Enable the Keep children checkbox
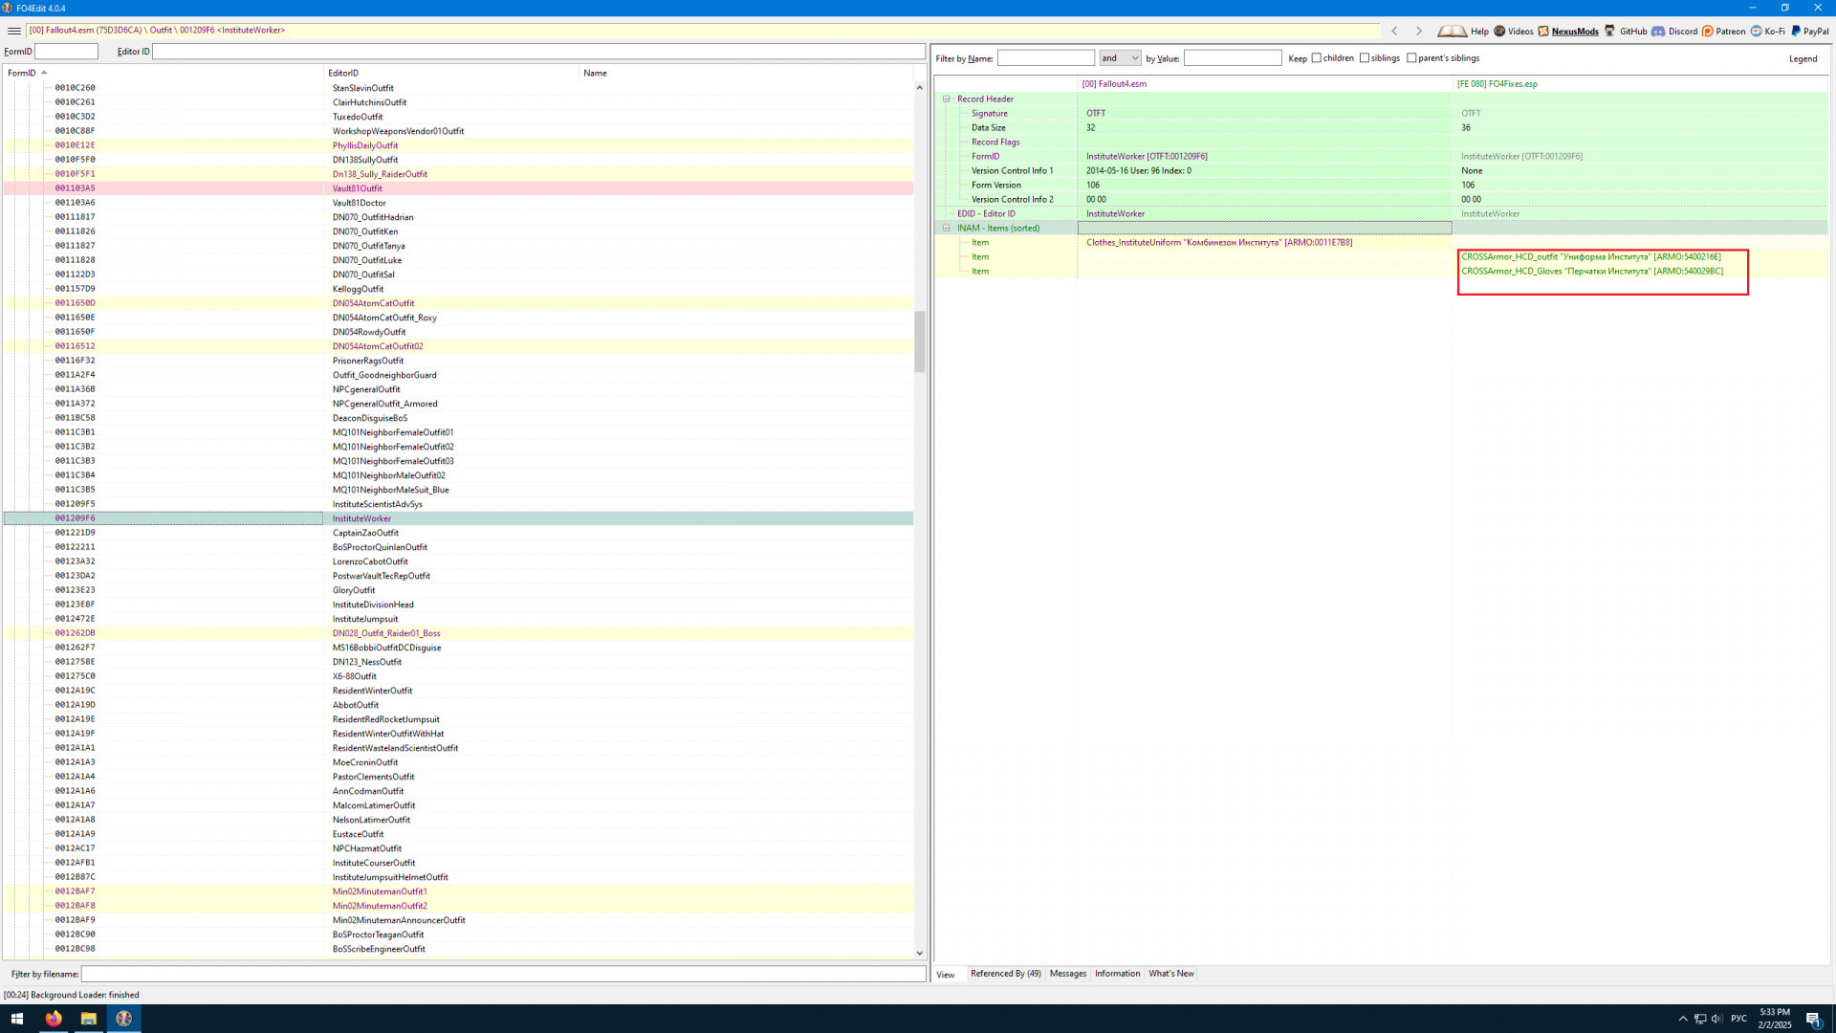 pos(1317,58)
